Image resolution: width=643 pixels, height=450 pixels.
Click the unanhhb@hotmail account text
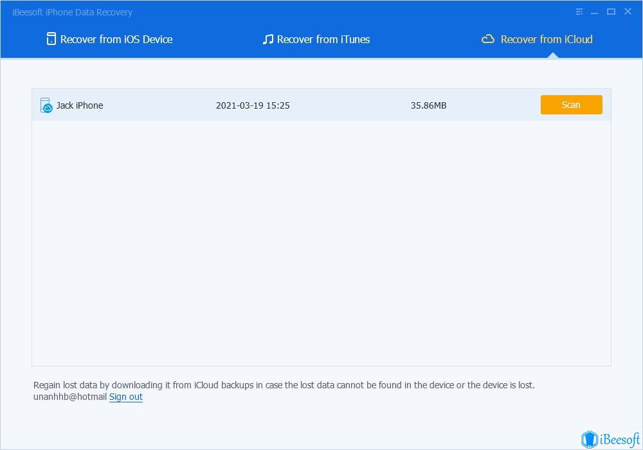pyautogui.click(x=70, y=397)
